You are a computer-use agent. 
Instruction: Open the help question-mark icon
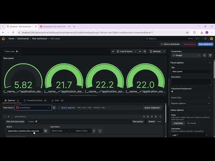[x=206, y=38]
